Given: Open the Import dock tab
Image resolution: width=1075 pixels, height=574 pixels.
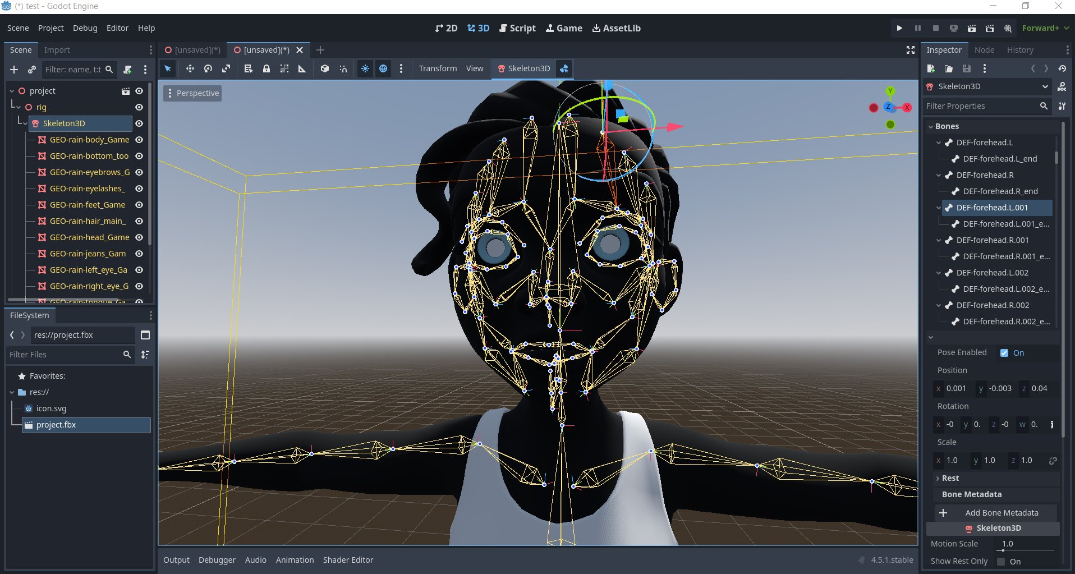Looking at the screenshot, I should point(57,50).
